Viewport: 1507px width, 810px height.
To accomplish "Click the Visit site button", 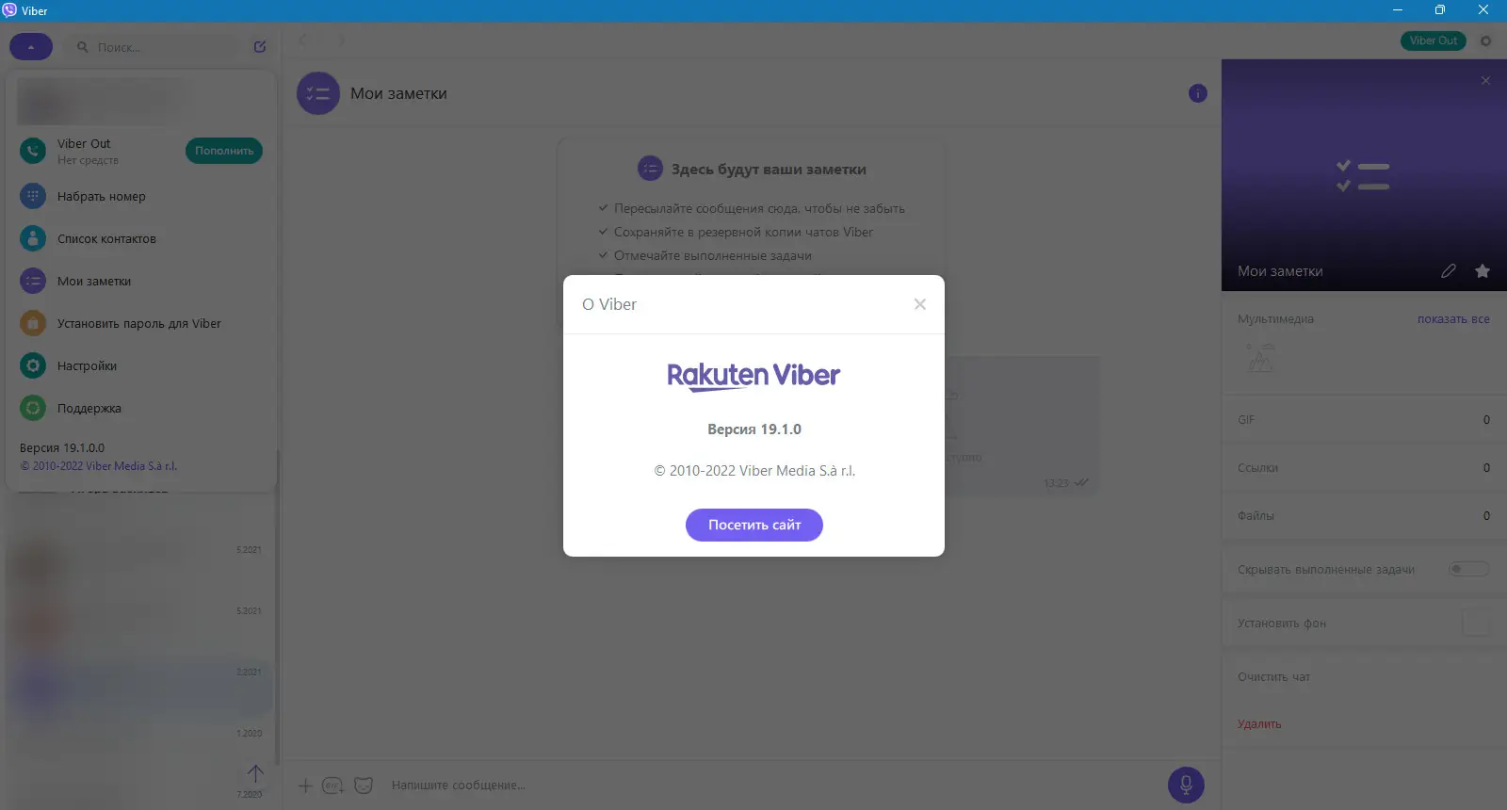I will click(x=754, y=525).
